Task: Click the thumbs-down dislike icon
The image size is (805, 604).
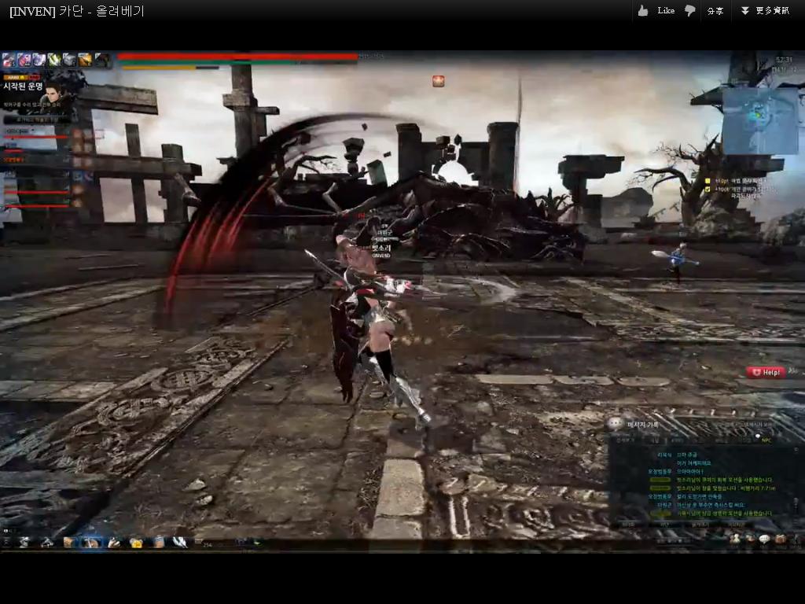Action: tap(690, 11)
